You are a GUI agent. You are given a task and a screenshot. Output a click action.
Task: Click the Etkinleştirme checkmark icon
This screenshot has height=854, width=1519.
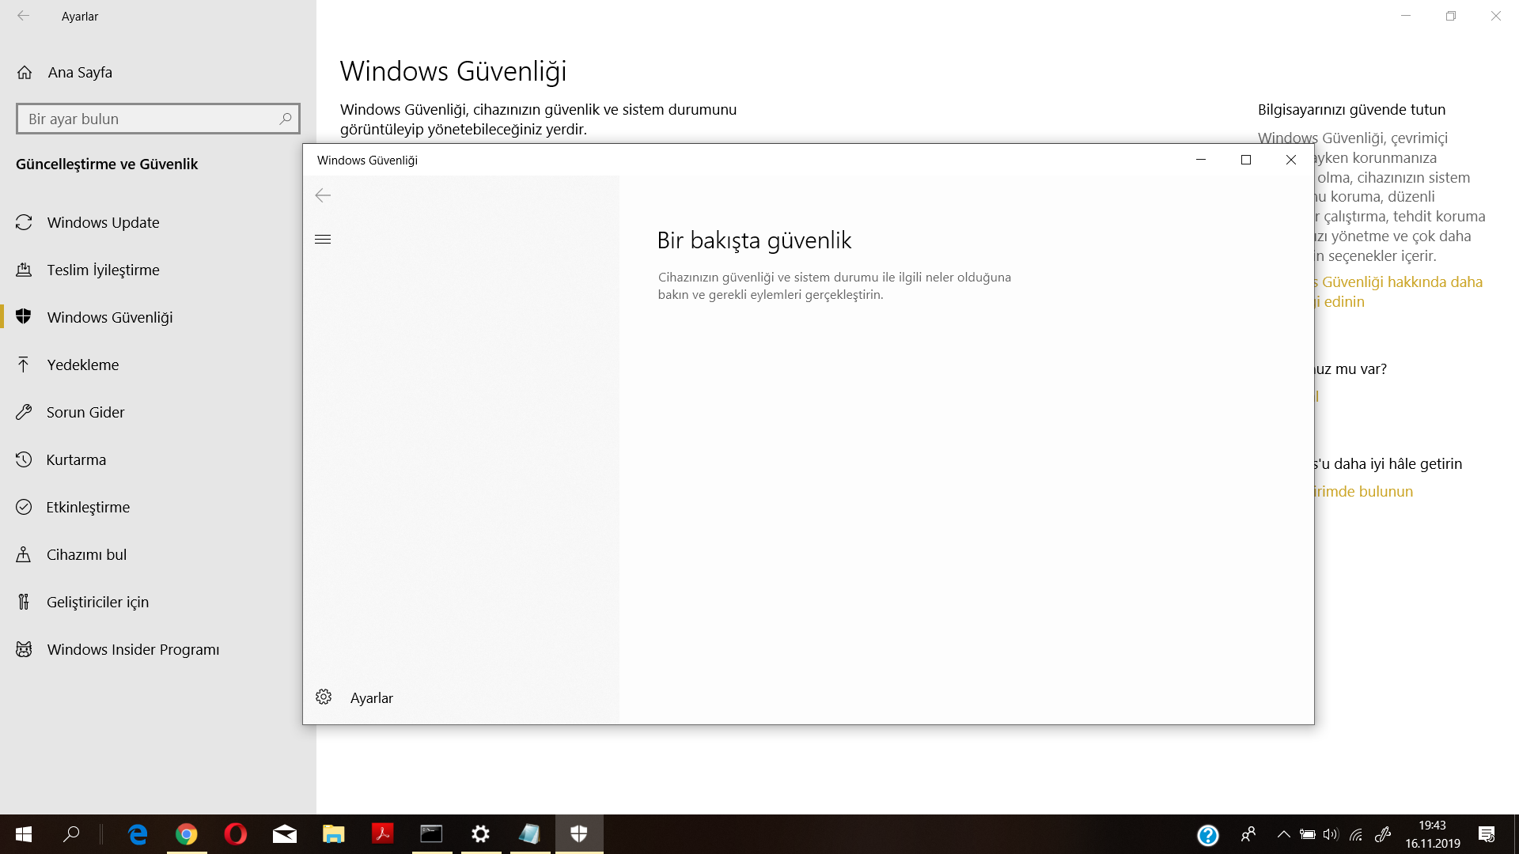[24, 507]
